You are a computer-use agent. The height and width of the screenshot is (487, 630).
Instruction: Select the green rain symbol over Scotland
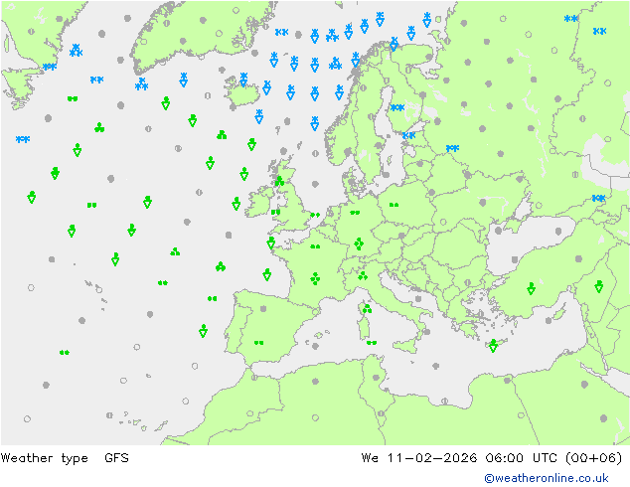coord(279,181)
